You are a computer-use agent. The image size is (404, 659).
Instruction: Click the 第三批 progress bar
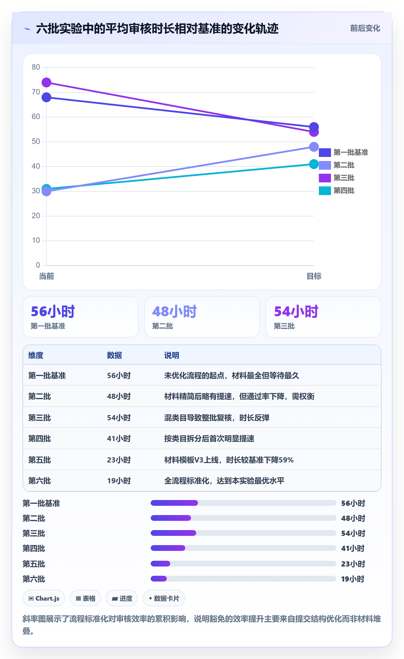coord(243,533)
